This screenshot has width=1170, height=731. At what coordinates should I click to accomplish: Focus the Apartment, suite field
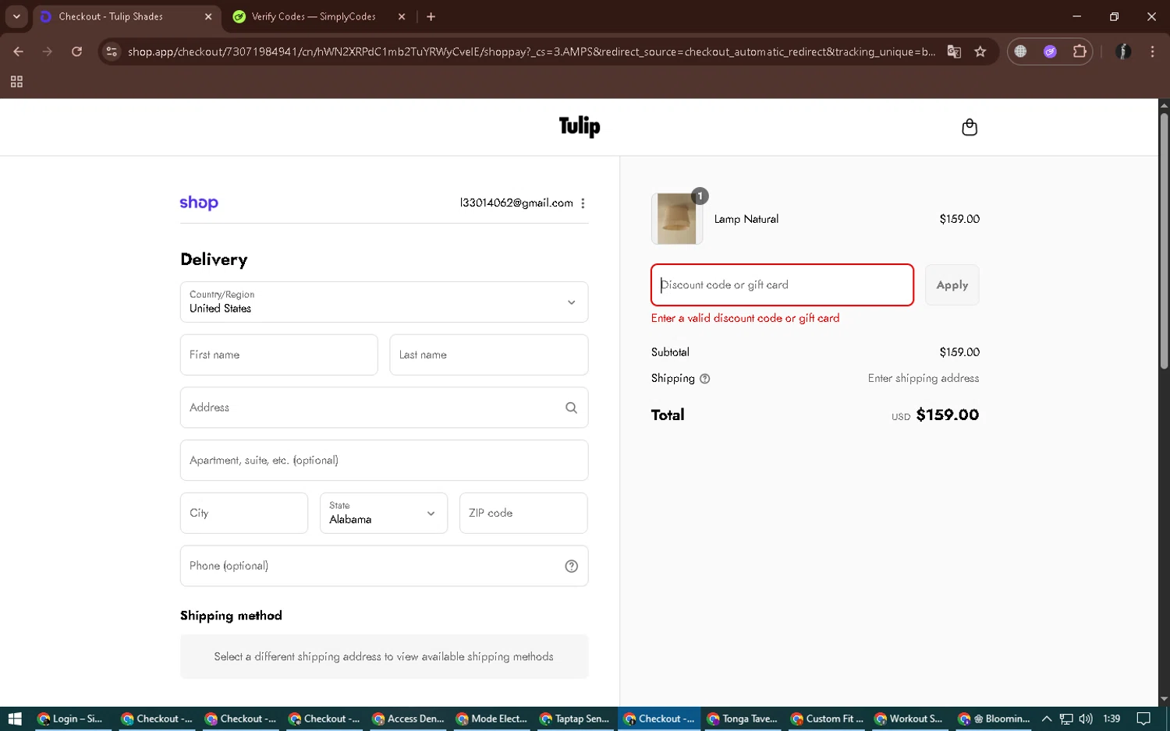click(x=384, y=461)
